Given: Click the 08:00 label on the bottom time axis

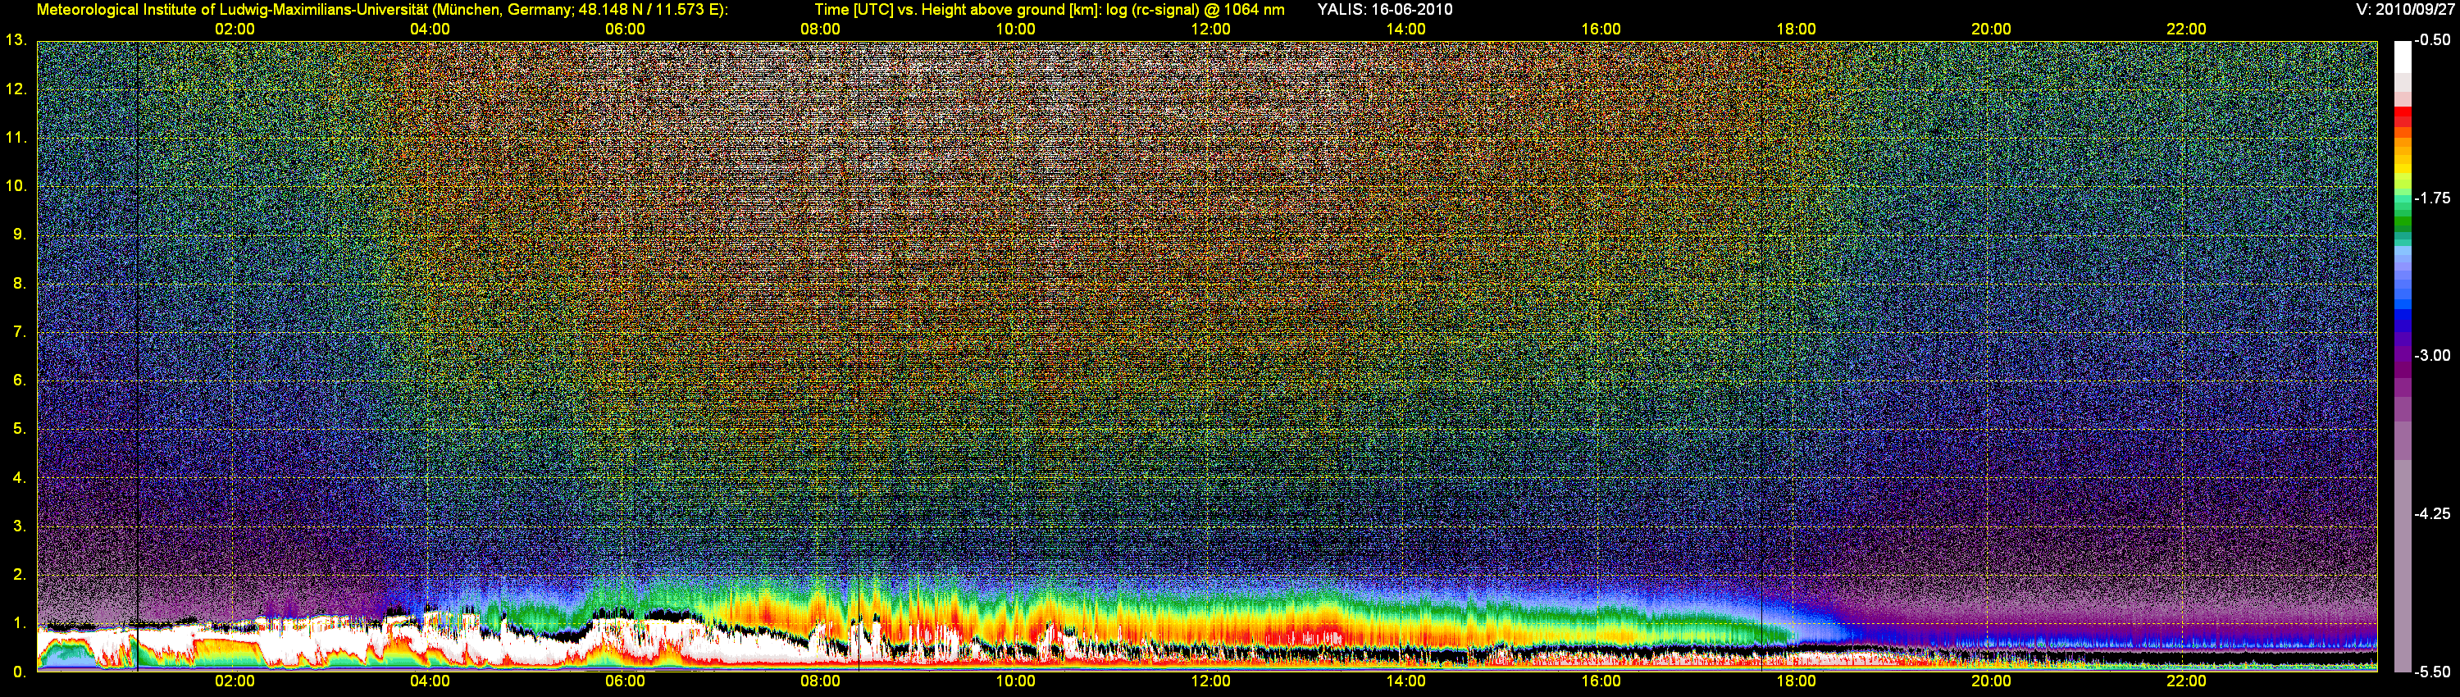Looking at the screenshot, I should pyautogui.click(x=820, y=681).
